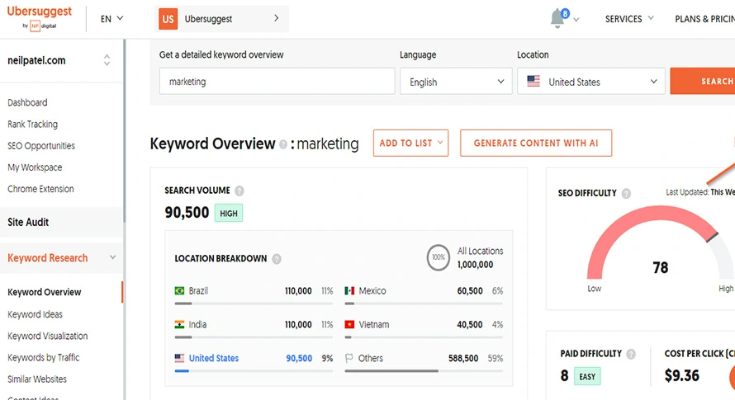This screenshot has height=400, width=735.
Task: Click the Keyword Overview help icon
Action: tap(283, 144)
